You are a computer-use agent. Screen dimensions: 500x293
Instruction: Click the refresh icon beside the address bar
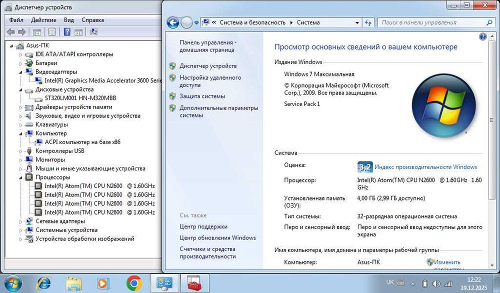point(368,22)
